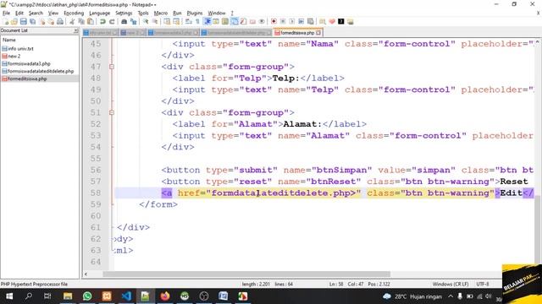Click the Save Recorded Macro icon
Screen dimensions: 542x304
click(x=311, y=21)
